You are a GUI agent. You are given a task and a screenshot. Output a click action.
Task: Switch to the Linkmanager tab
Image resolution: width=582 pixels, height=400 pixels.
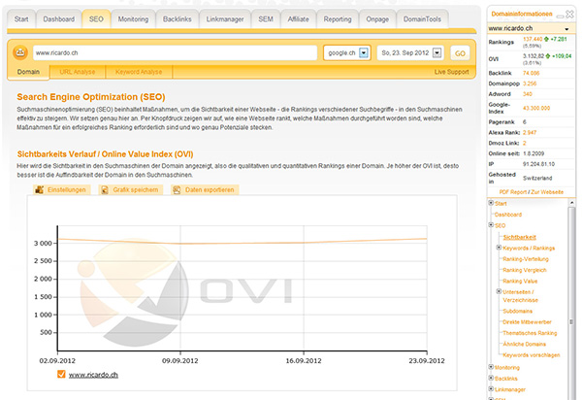pyautogui.click(x=225, y=19)
